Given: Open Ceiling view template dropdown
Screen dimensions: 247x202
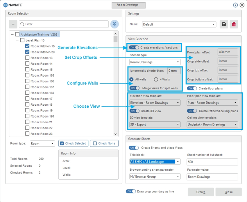Looking at the screenshot, I should [212, 124].
